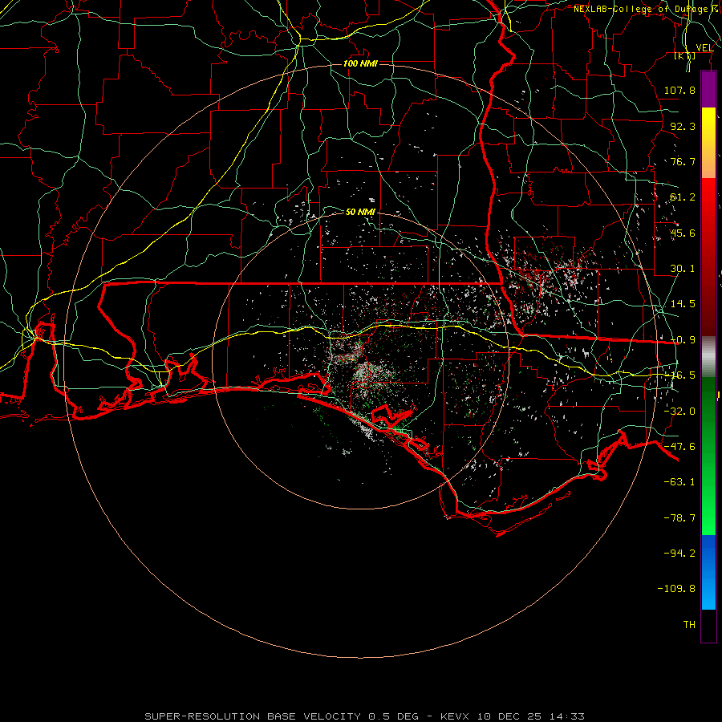Select the 76.7 legend value
Image resolution: width=722 pixels, height=722 pixels.
pos(683,161)
